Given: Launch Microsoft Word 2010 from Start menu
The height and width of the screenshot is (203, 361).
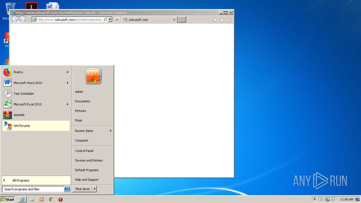Looking at the screenshot, I should click(x=36, y=83).
